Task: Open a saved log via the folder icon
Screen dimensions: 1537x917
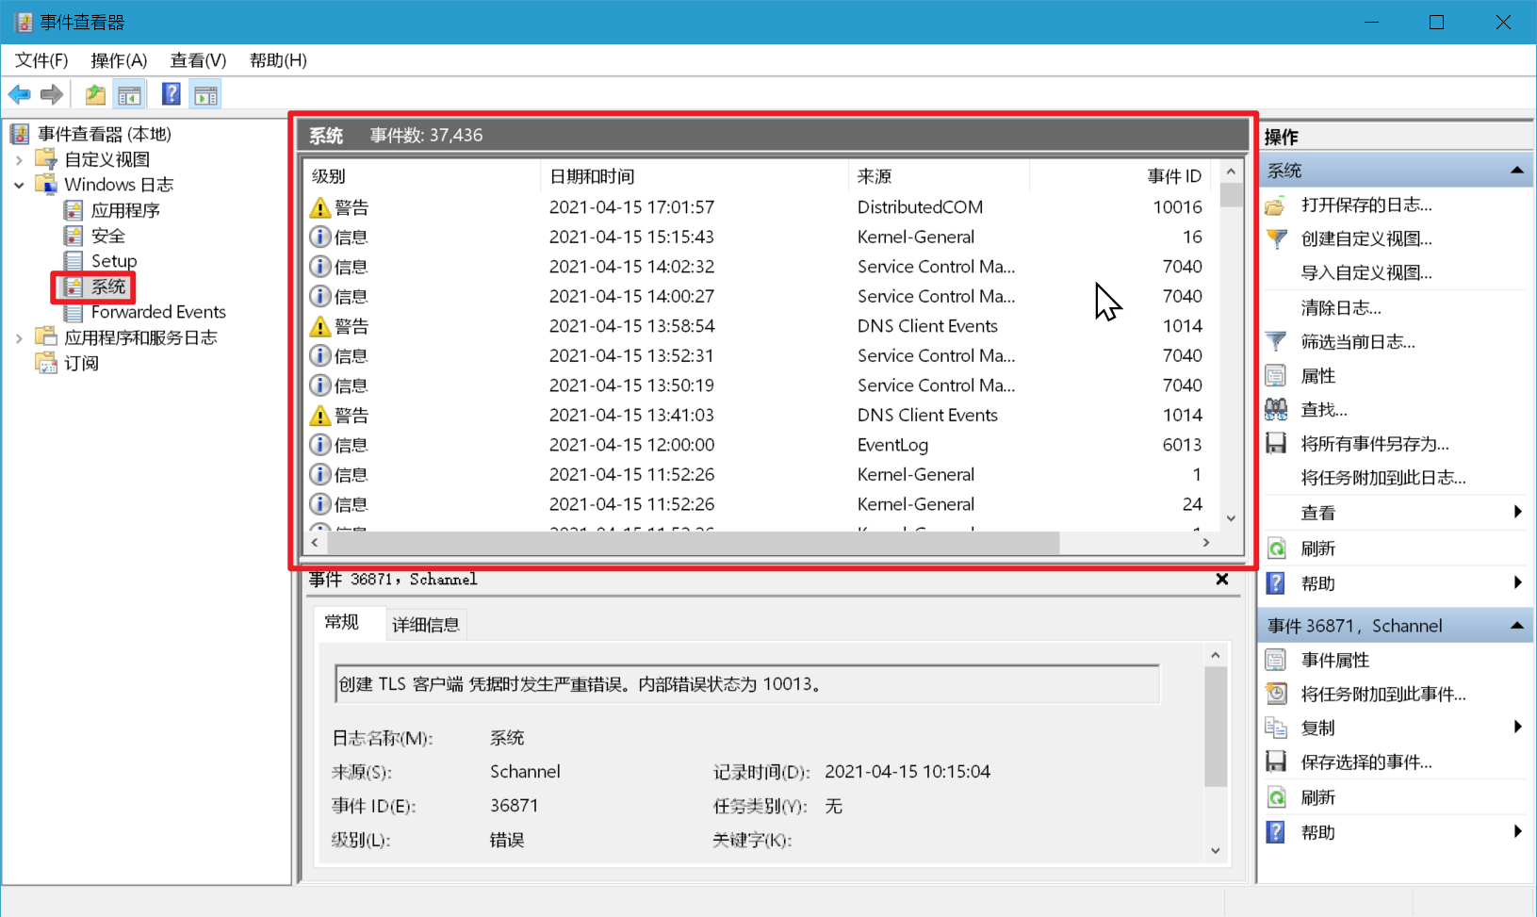Action: coord(1277,205)
